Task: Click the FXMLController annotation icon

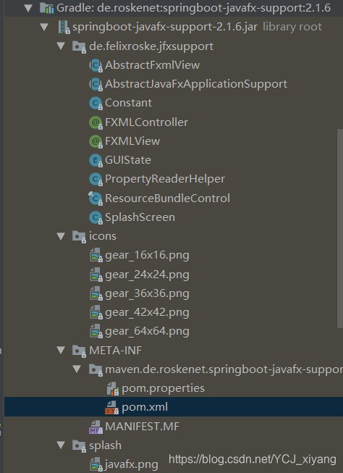Action: pos(96,122)
